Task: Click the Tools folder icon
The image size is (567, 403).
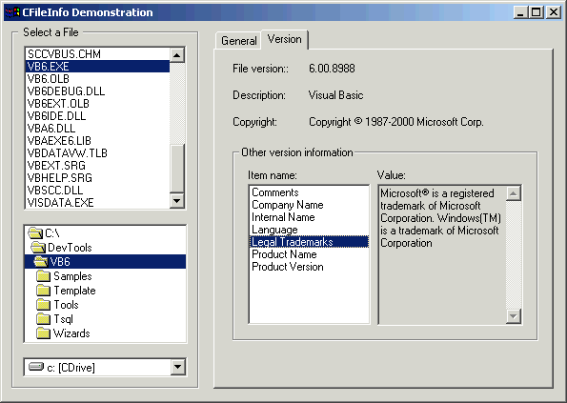Action: tap(44, 305)
